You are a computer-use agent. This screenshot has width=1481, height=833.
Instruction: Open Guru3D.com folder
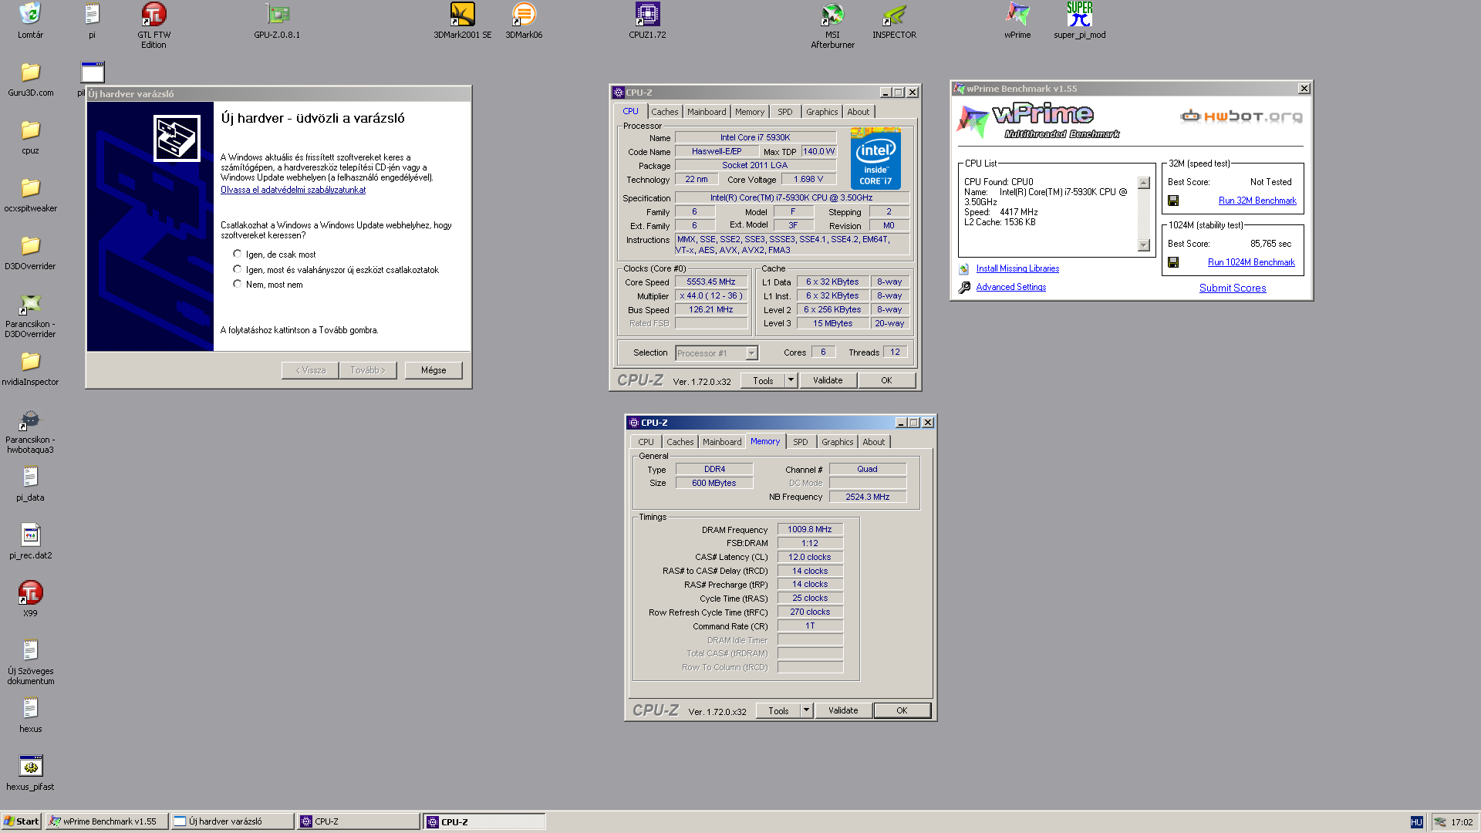click(x=30, y=79)
